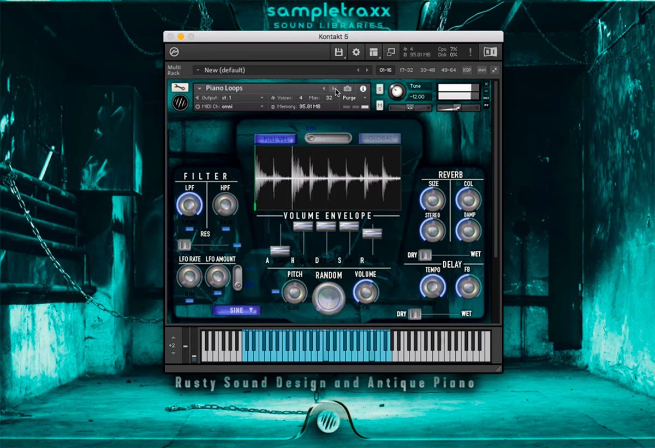Click the Tune knob

tap(398, 92)
